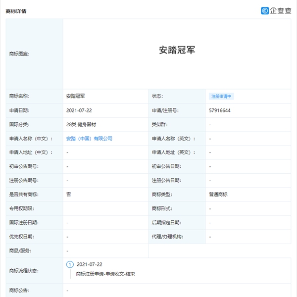The image size is (297, 297).
Task: Select the 普通商标 trademark type value
Action: pyautogui.click(x=218, y=195)
